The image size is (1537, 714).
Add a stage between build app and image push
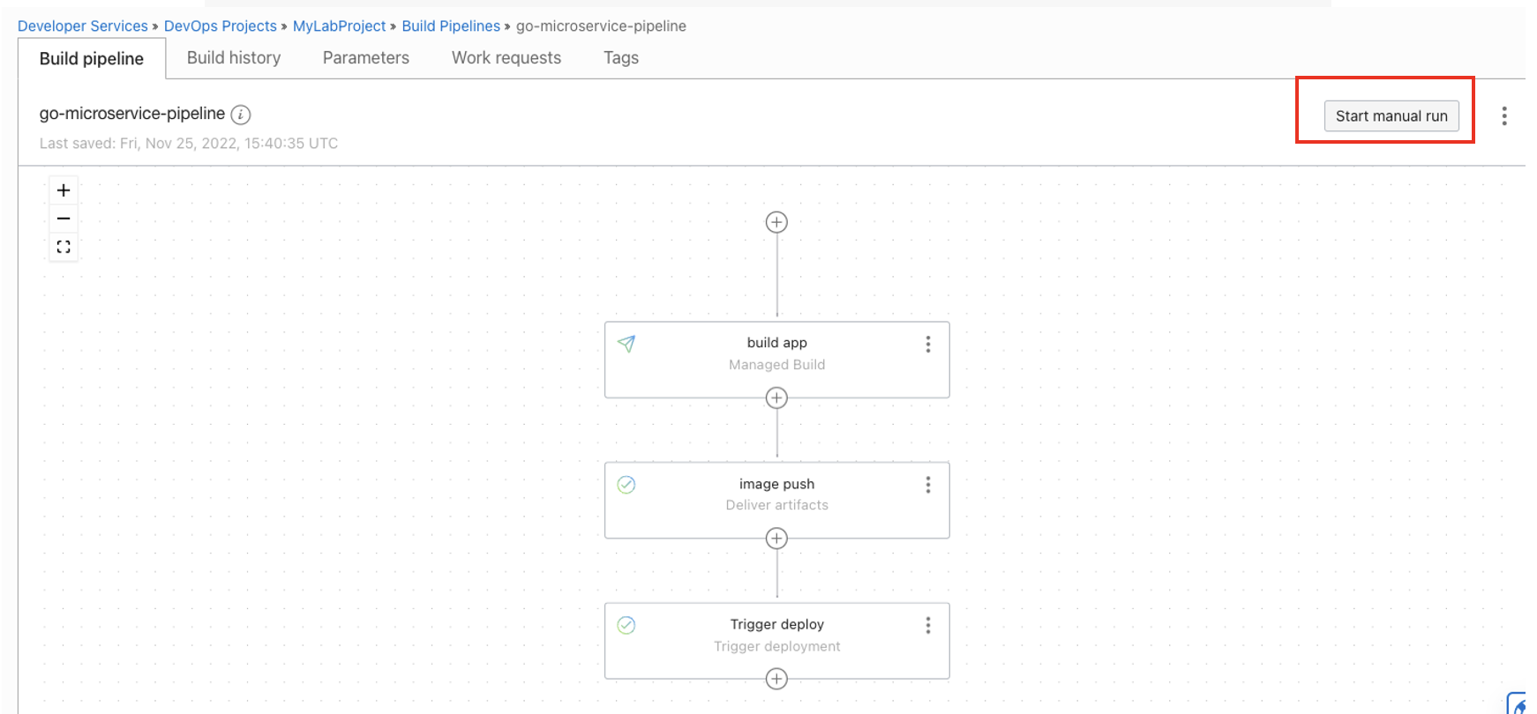point(776,398)
